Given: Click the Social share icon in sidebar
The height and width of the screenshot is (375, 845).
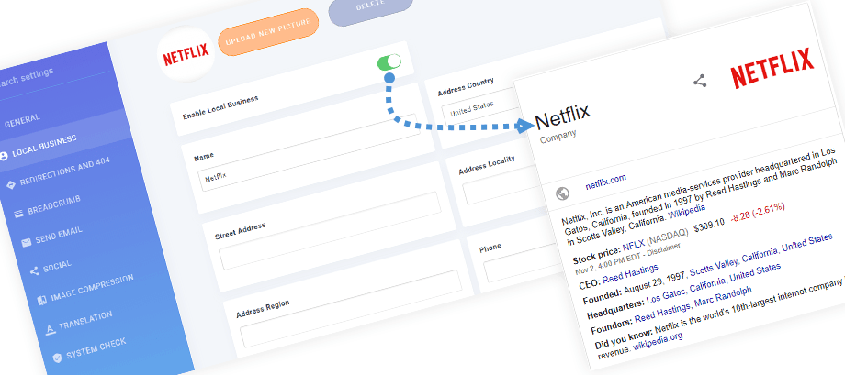Looking at the screenshot, I should point(35,271).
